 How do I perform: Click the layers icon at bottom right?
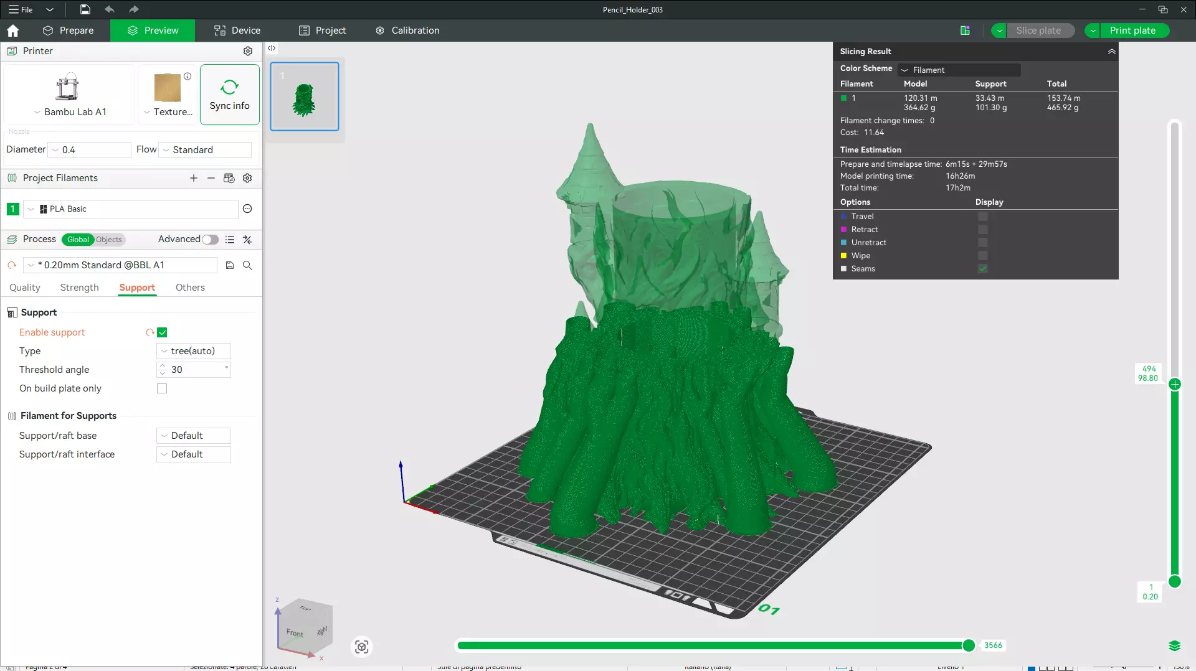(1175, 646)
